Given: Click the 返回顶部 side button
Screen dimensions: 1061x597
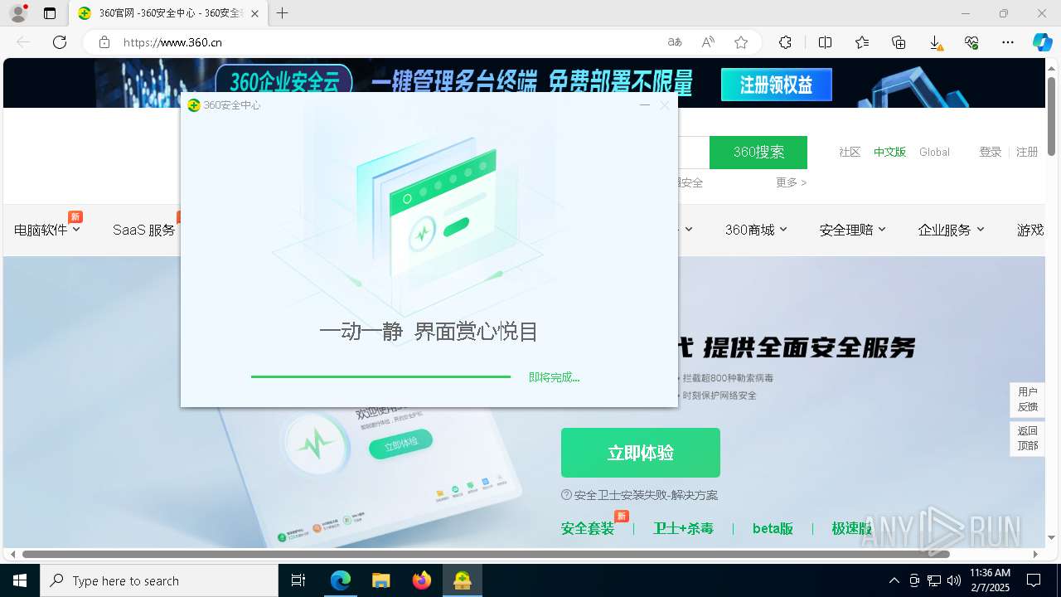Looking at the screenshot, I should [1027, 438].
